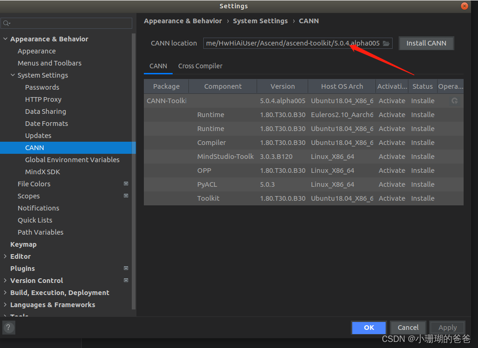The width and height of the screenshot is (478, 348).
Task: Select the PyACL component row
Action: [304, 184]
